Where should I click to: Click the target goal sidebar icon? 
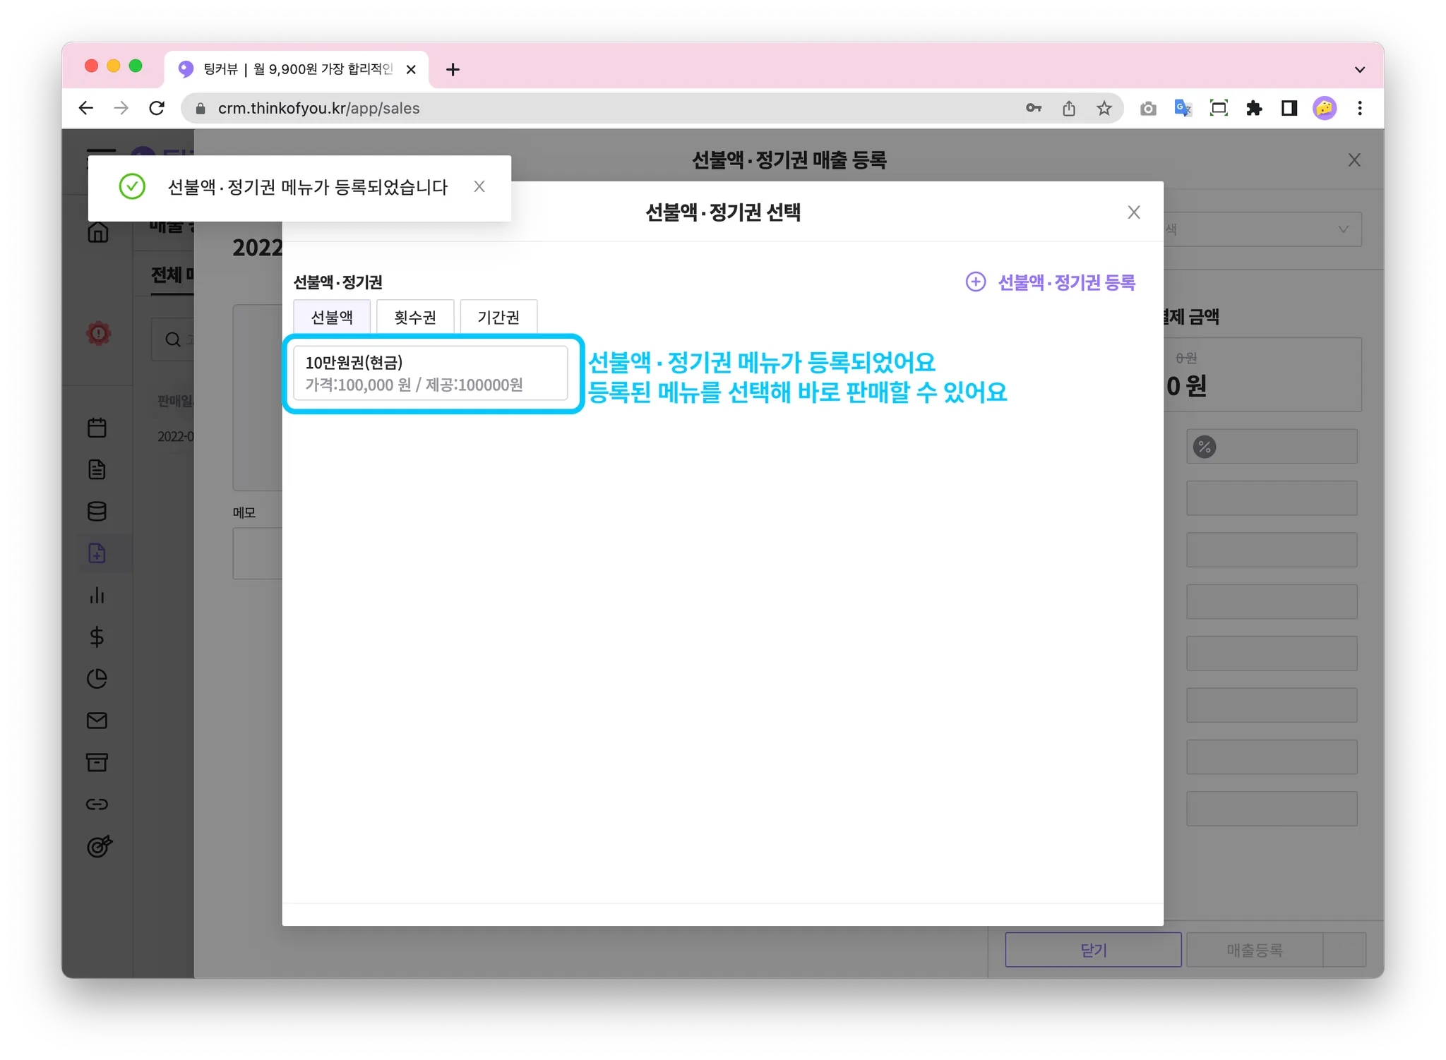point(99,846)
